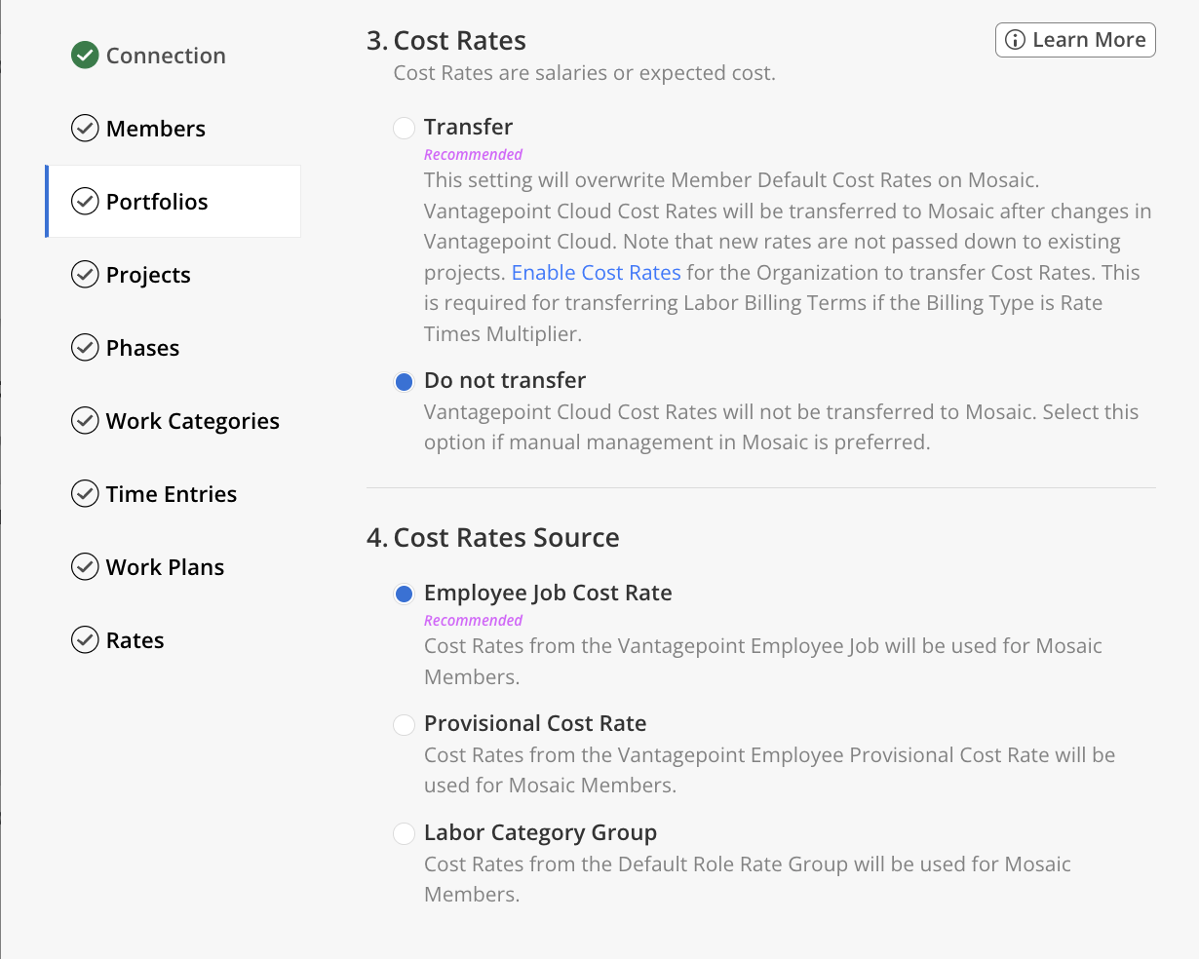Image resolution: width=1199 pixels, height=959 pixels.
Task: Click the 'Cost Rates are salaries or expected cost' subtitle
Action: tap(584, 73)
